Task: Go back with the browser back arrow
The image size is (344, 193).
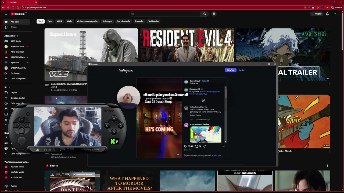Action: [3, 8]
